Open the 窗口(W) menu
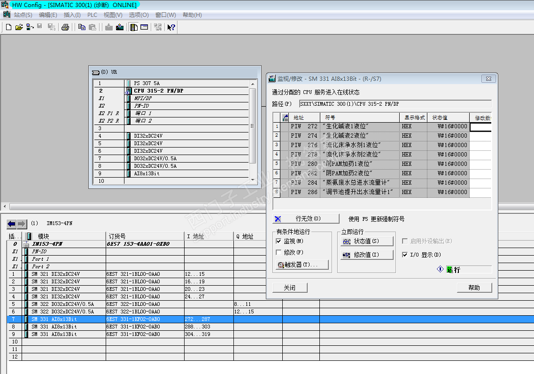The width and height of the screenshot is (534, 374). pos(166,15)
